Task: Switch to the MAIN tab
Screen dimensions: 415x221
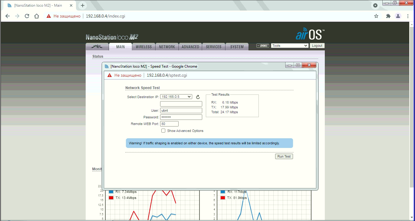Action: [120, 47]
